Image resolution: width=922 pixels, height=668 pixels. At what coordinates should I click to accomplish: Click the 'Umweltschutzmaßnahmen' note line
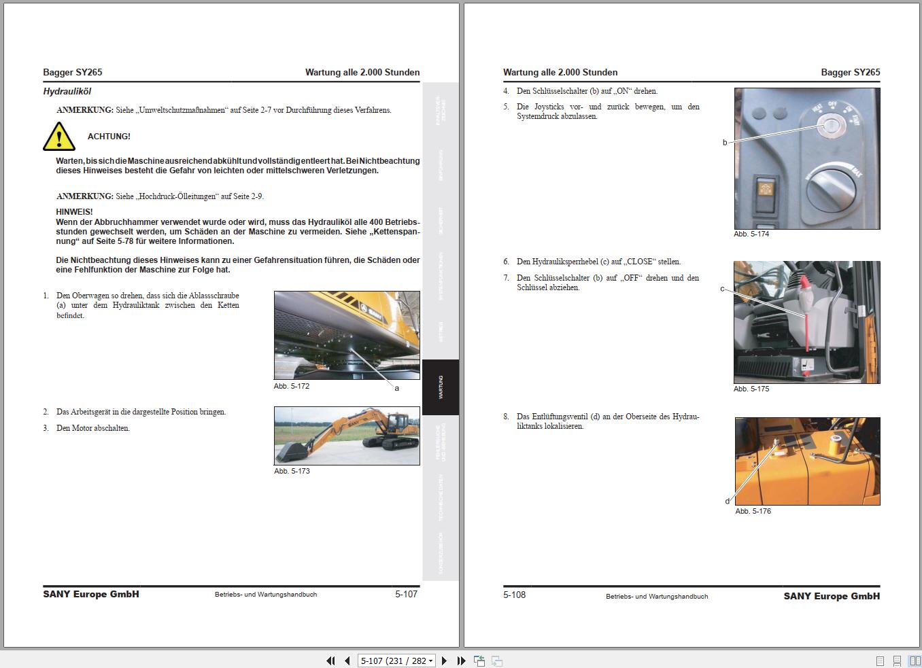point(224,110)
